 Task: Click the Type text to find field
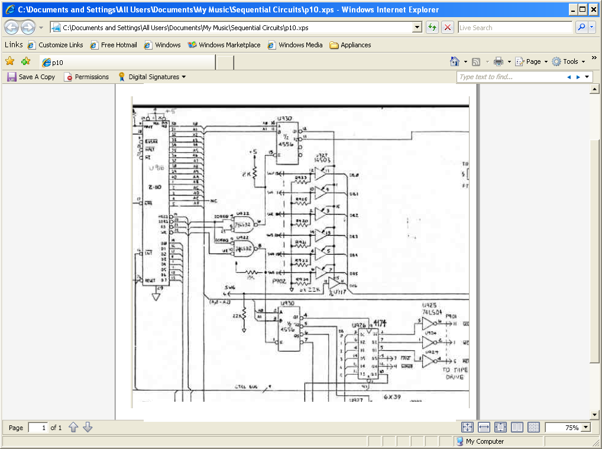(x=510, y=77)
